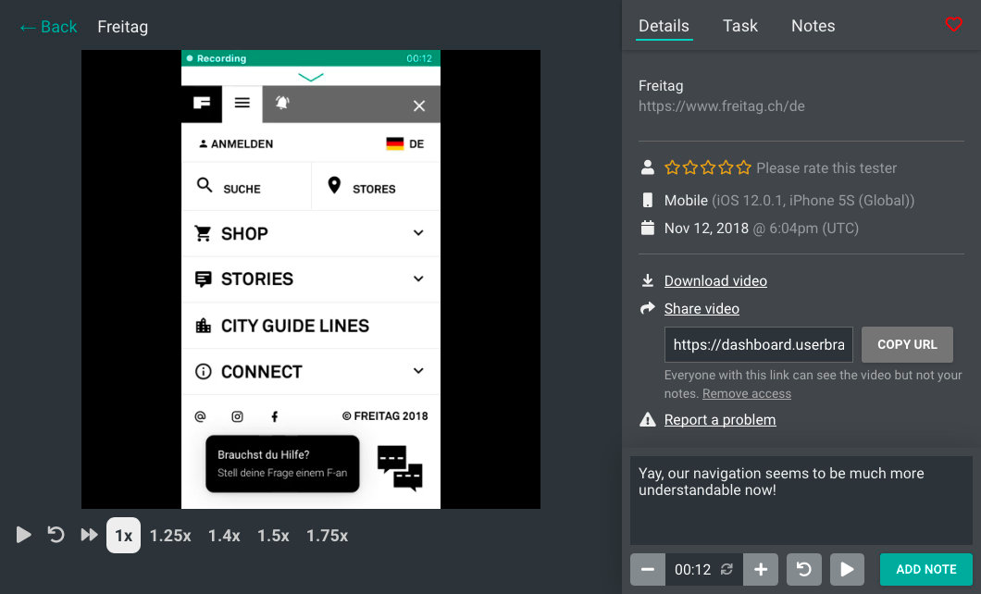
Task: Click the ADD NOTE button
Action: pyautogui.click(x=926, y=570)
